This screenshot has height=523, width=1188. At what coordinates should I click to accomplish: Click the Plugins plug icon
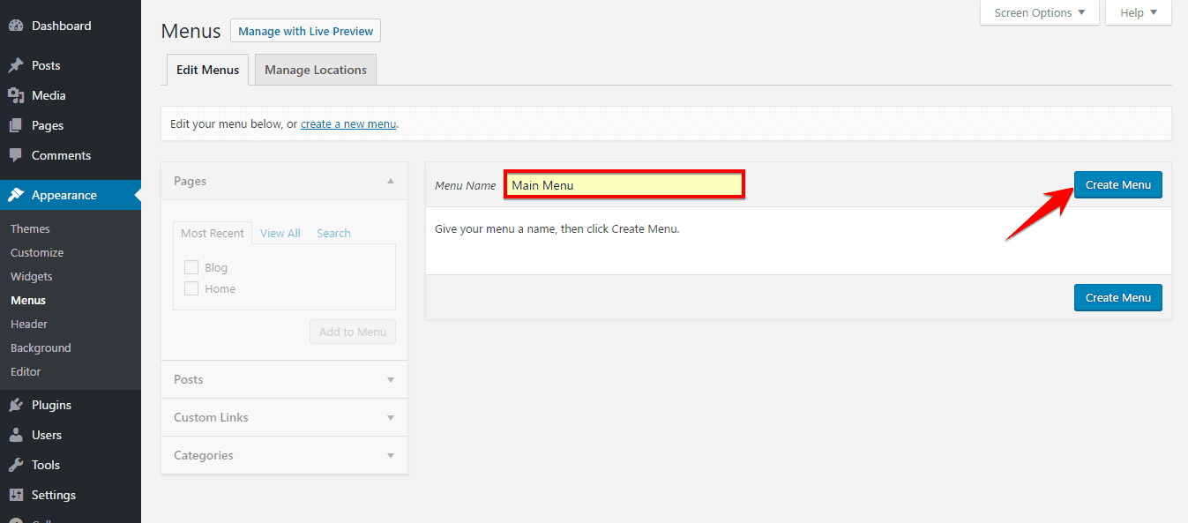(x=16, y=405)
